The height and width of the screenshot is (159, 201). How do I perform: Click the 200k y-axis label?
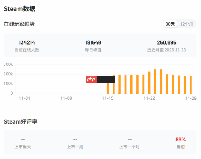[8, 74]
